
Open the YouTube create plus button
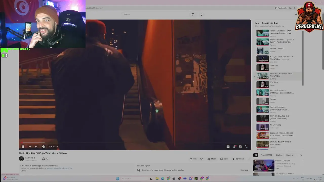(296, 14)
